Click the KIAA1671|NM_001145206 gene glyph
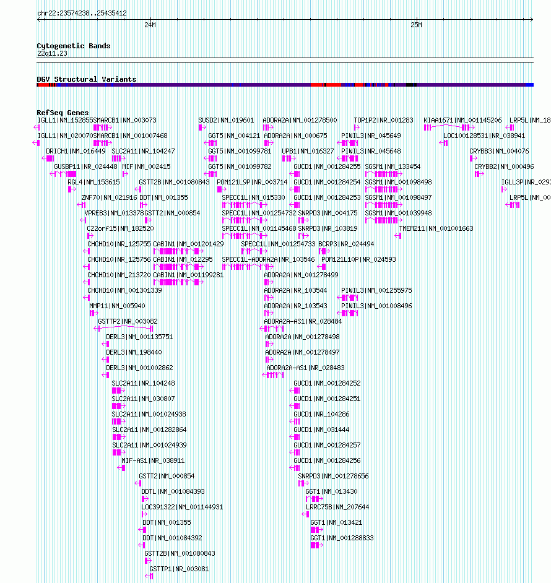The image size is (551, 583). click(x=449, y=127)
